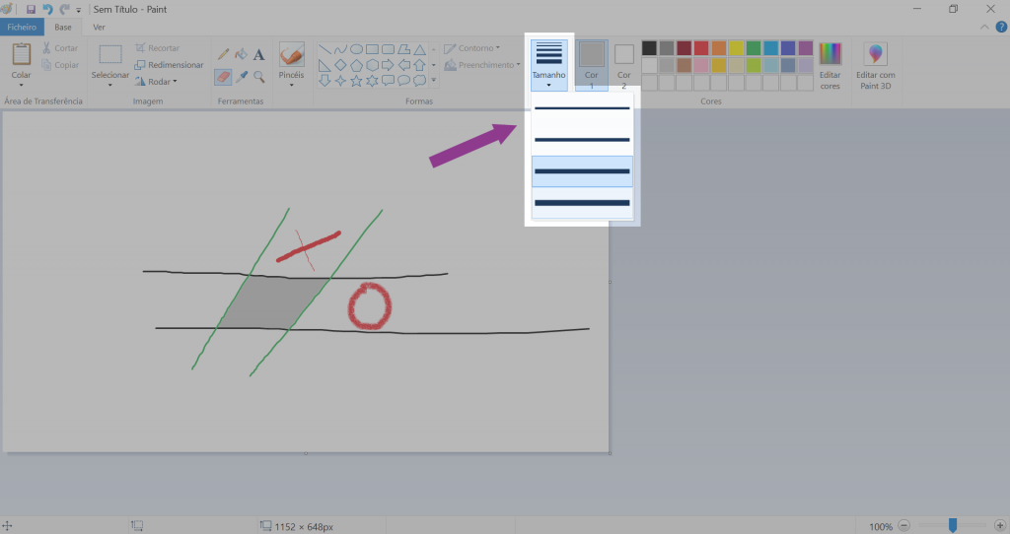Choose the five-point star shape
The height and width of the screenshot is (534, 1010).
(x=356, y=81)
